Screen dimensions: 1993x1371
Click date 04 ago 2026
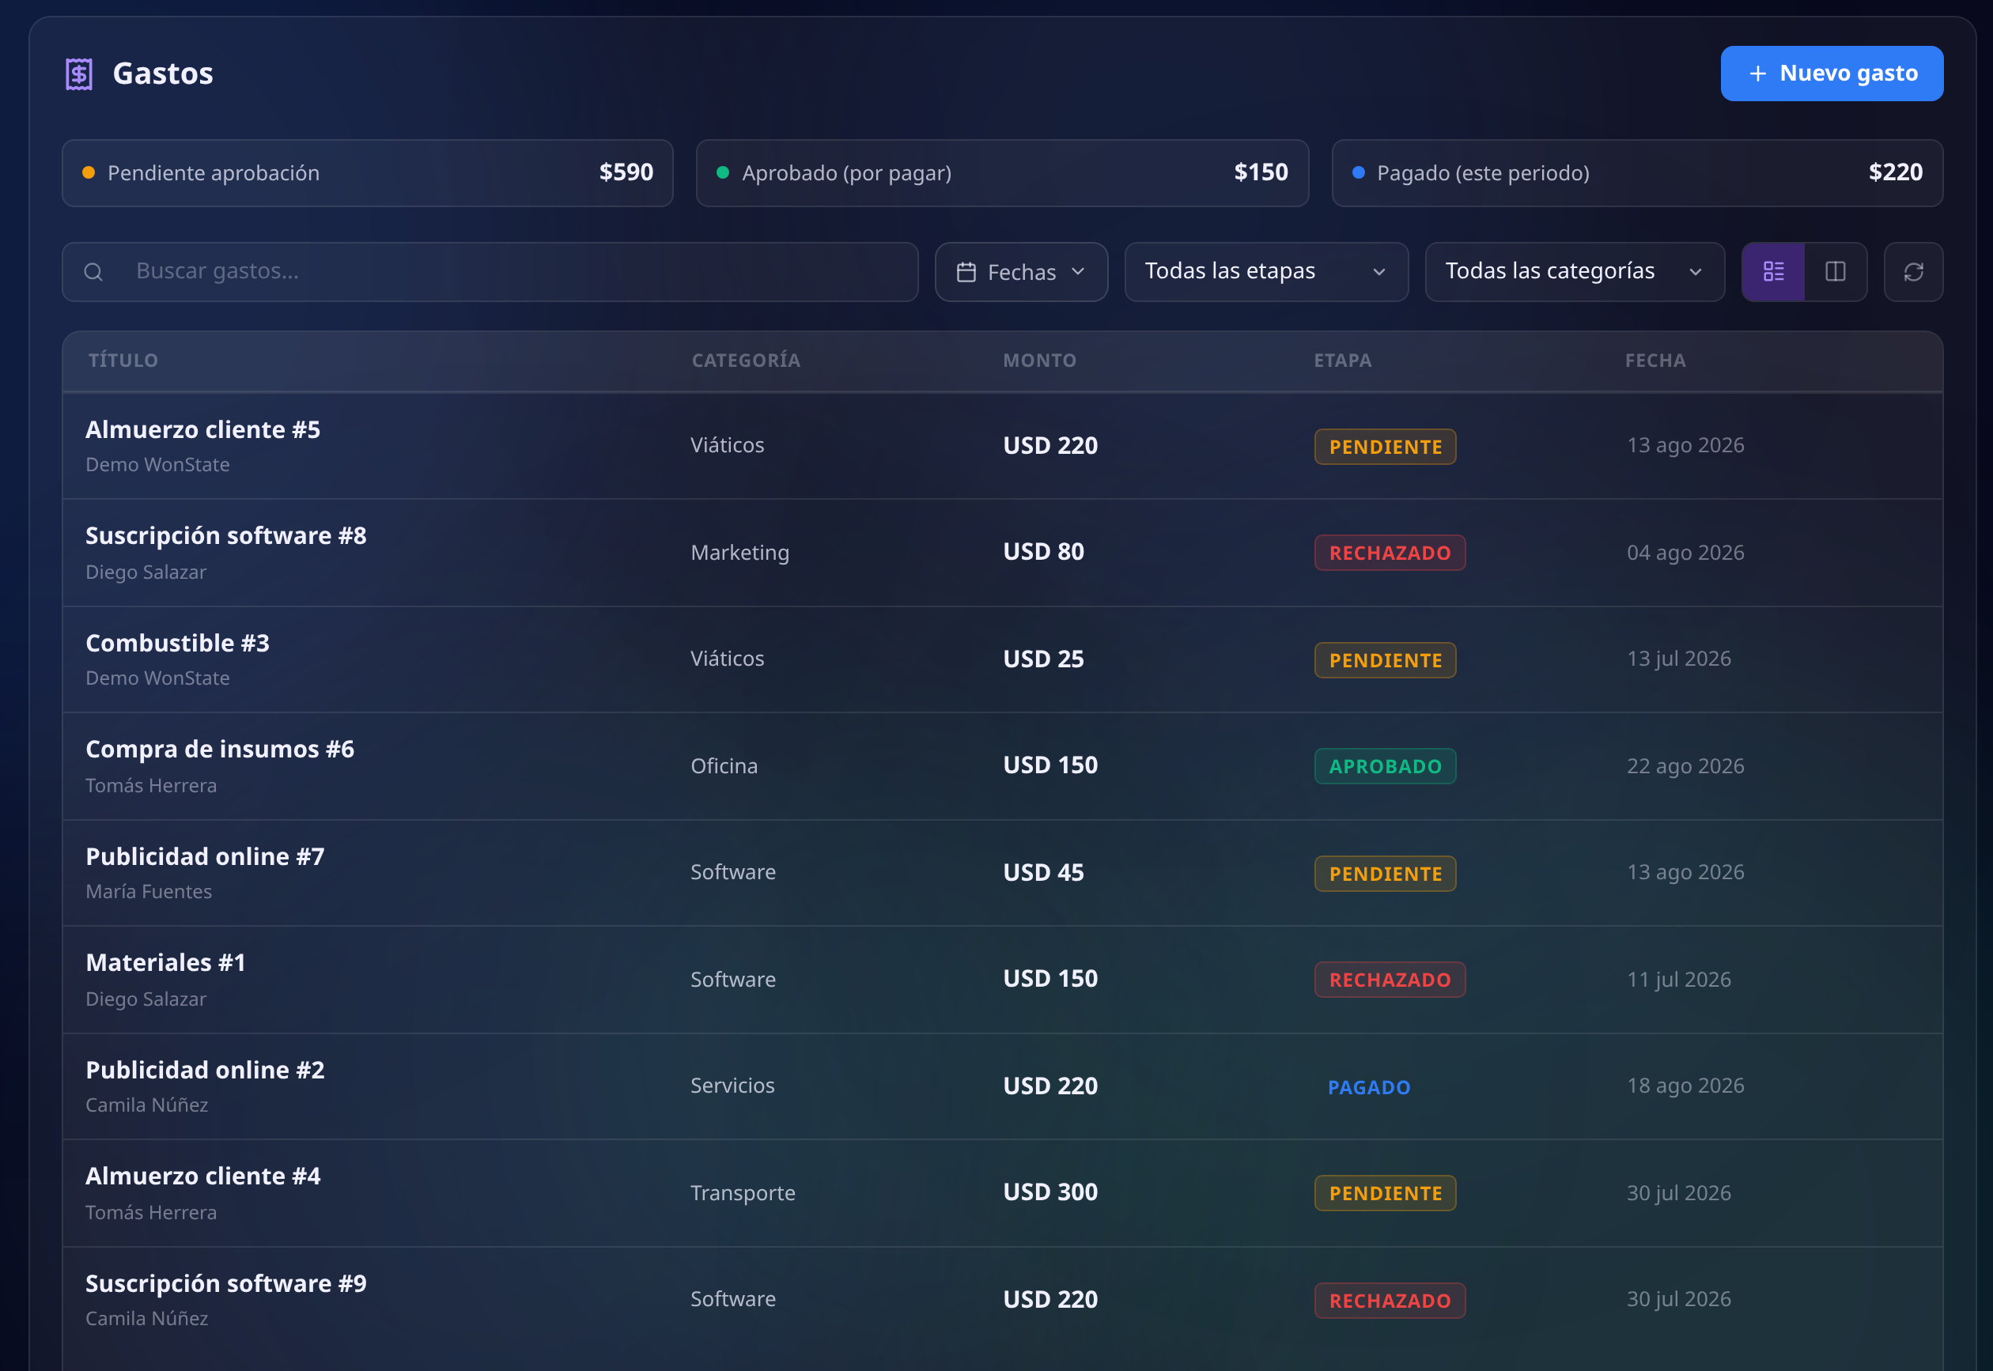pos(1685,553)
